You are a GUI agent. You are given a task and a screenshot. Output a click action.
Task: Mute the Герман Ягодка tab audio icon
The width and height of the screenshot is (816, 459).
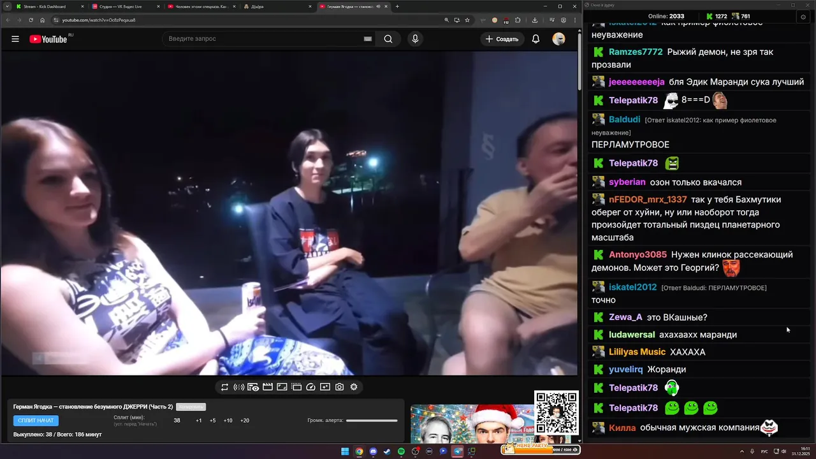(x=379, y=6)
